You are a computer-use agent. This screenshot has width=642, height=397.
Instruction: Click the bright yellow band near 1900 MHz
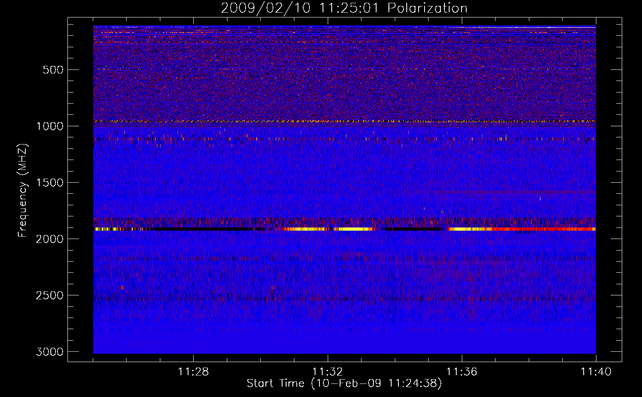[344, 229]
